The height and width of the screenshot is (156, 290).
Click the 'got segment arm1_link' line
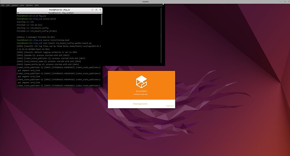tap(29, 70)
